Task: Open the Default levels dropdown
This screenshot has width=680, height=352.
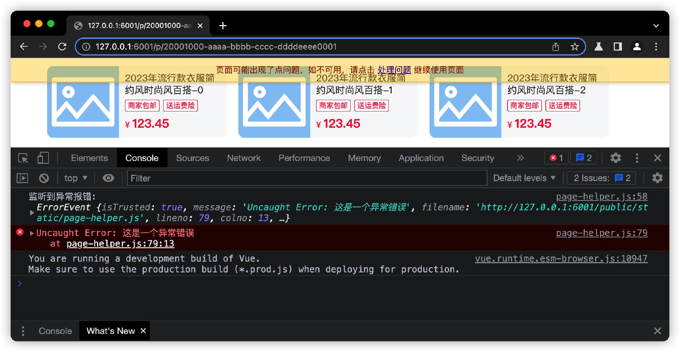Action: coord(524,178)
